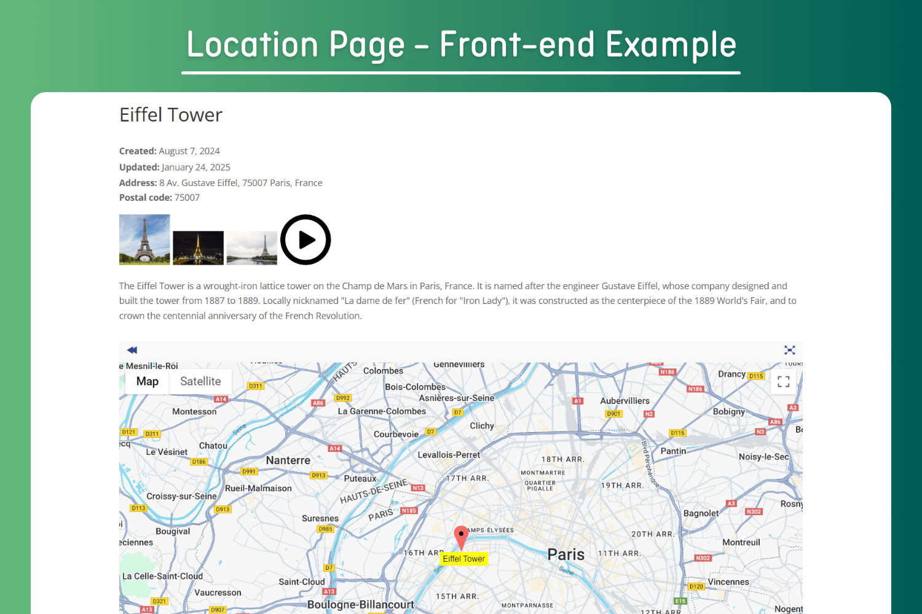Click the Montesson label on map

click(194, 411)
